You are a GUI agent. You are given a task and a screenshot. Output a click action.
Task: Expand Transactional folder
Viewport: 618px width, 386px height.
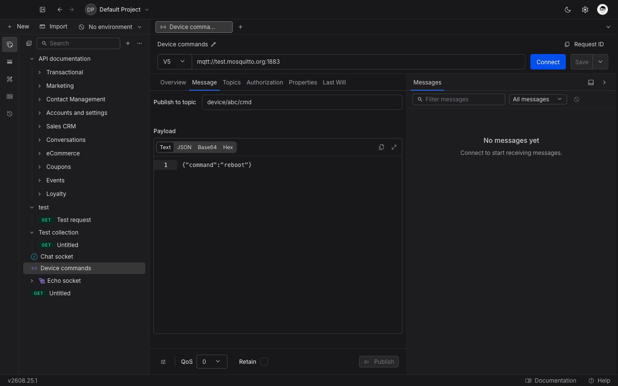[40, 72]
